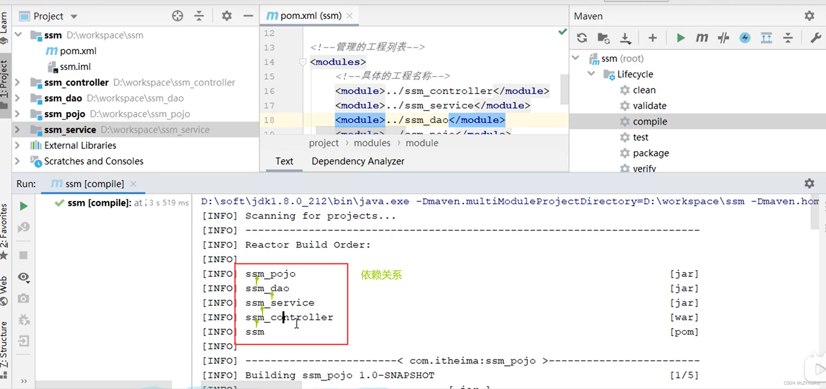This screenshot has height=389, width=826.
Task: Expand ssm_pojo module node
Action: click(18, 114)
